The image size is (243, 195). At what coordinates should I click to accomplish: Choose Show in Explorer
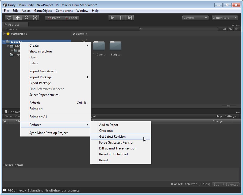56,51
